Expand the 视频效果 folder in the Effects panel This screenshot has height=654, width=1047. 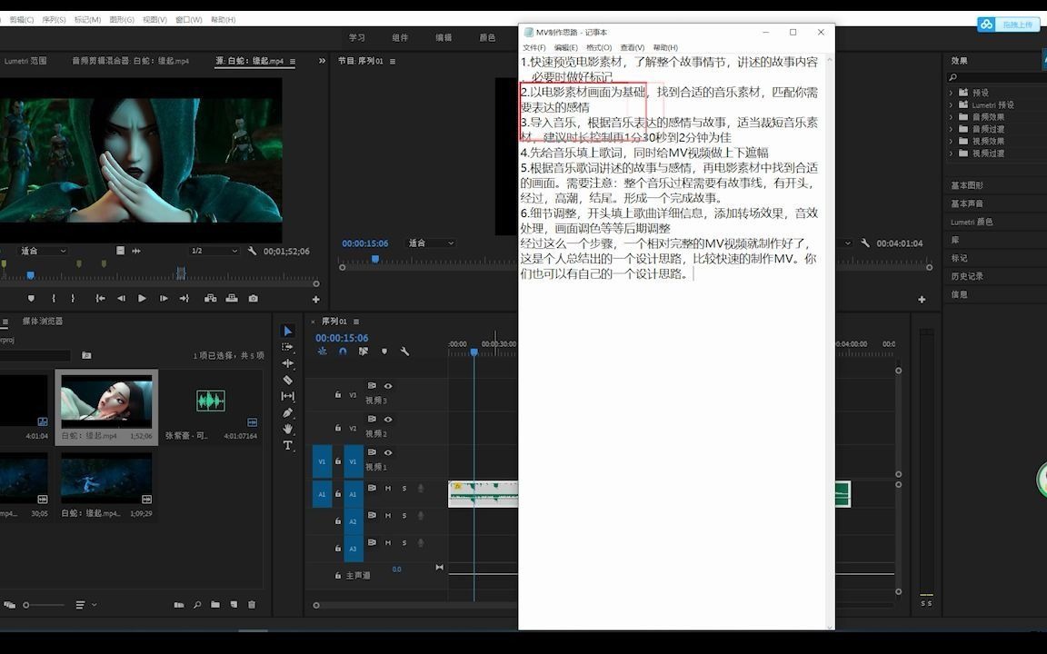pos(950,141)
